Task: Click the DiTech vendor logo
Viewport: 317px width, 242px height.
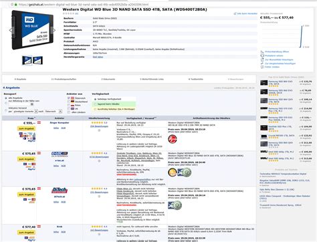Action: (x=60, y=191)
